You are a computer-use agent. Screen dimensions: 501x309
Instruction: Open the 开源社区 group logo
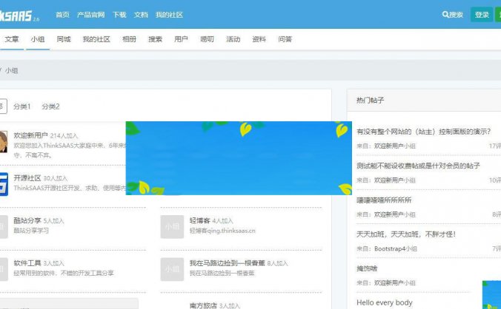(x=4, y=184)
